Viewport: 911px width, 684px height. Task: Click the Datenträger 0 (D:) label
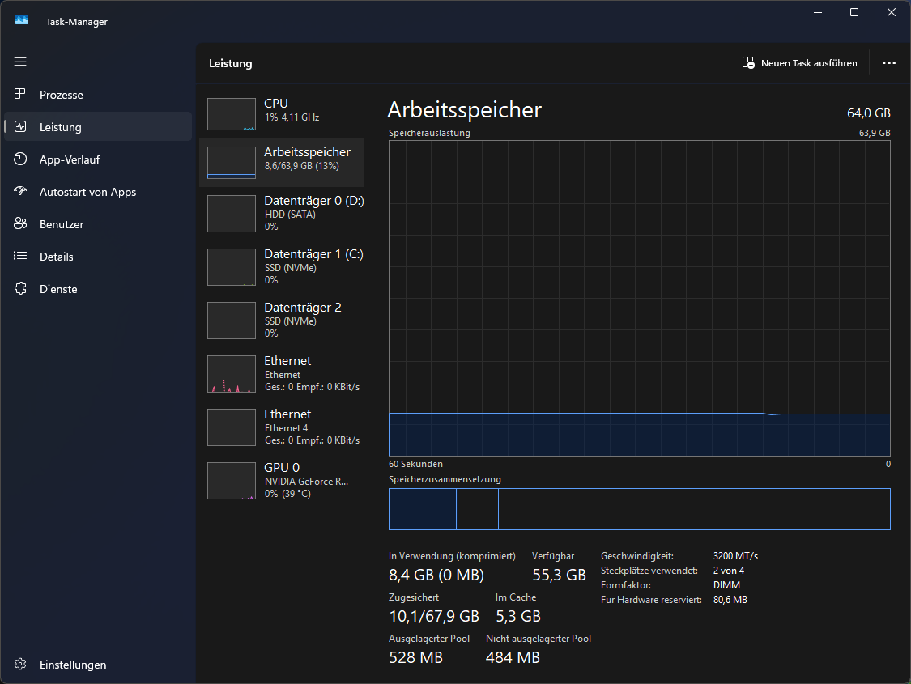point(314,201)
